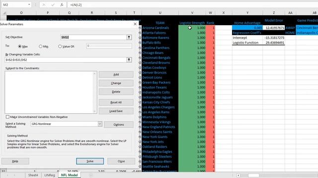Click the Reset All button

click(116, 102)
